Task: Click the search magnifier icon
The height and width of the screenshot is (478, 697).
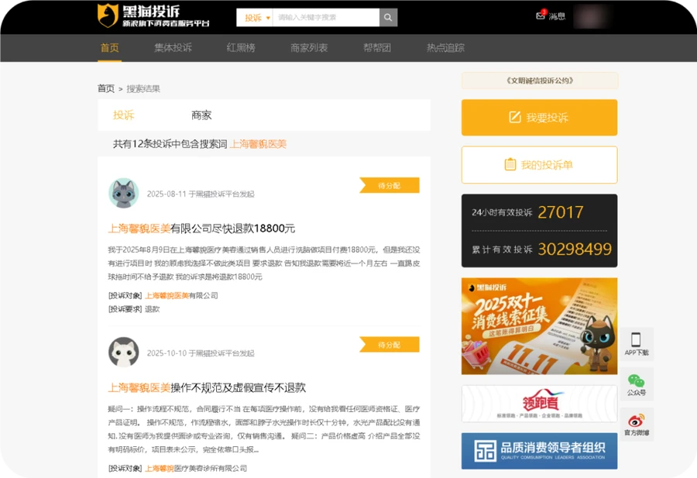Action: (387, 16)
